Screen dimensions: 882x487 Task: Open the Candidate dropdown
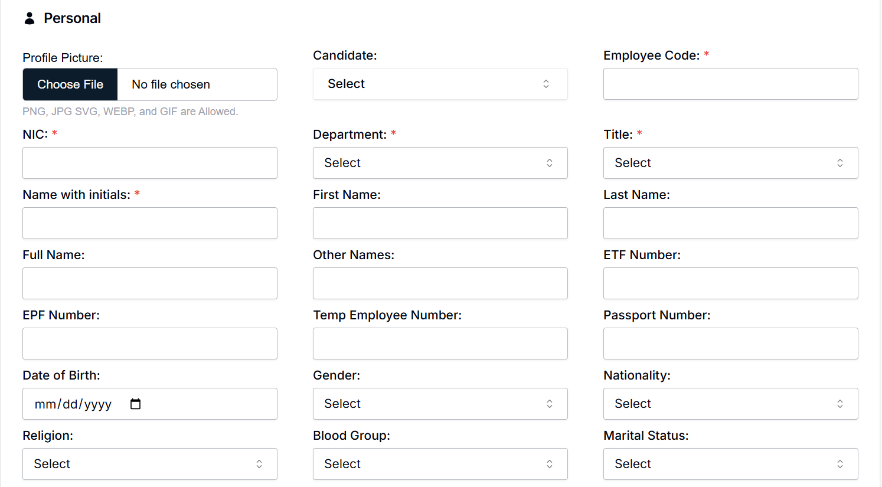(440, 84)
